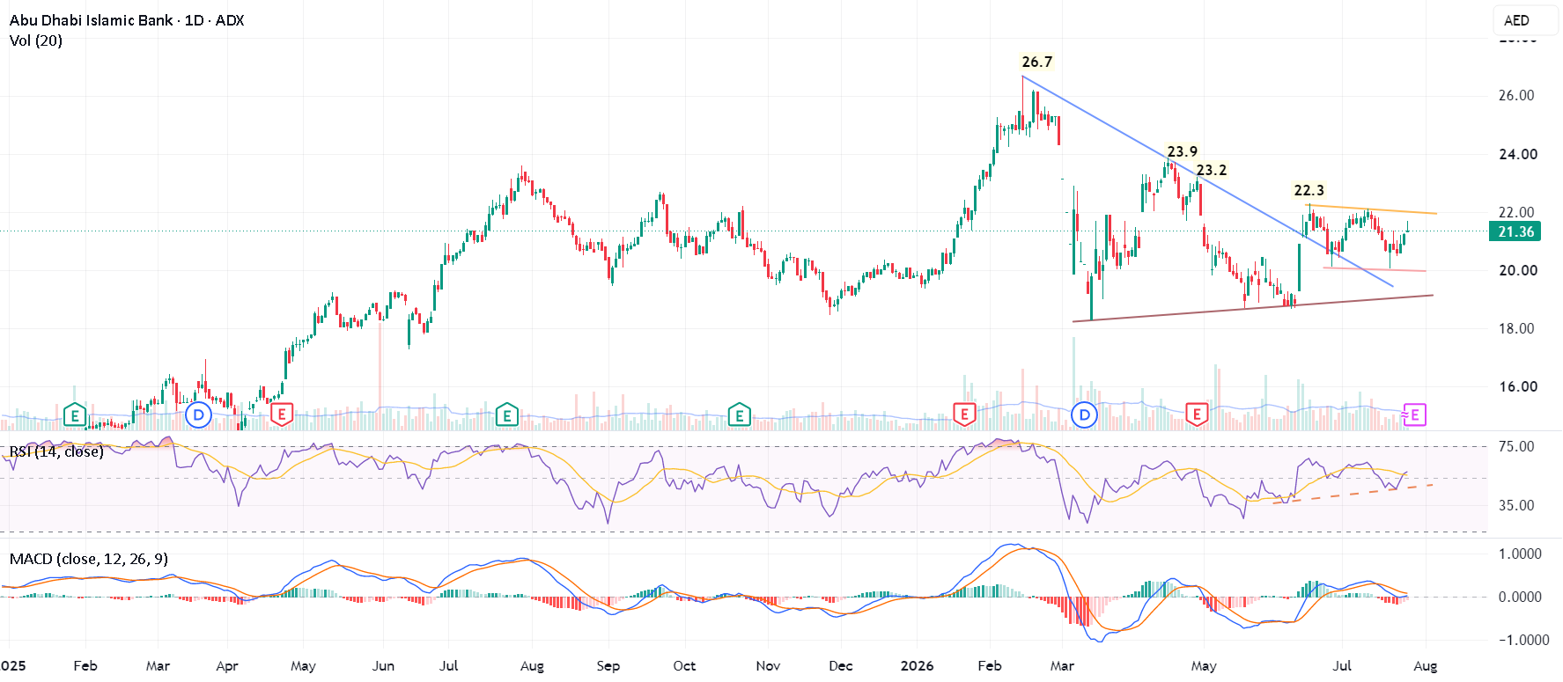Screen dimensions: 1563x682
Task: Select the RSI (14, close) indicator legend
Action: point(56,451)
